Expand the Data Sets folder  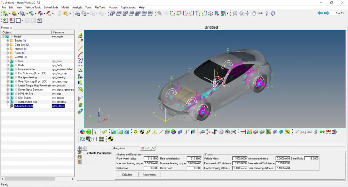coord(8,45)
